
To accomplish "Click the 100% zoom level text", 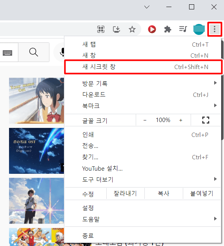I will (x=163, y=120).
